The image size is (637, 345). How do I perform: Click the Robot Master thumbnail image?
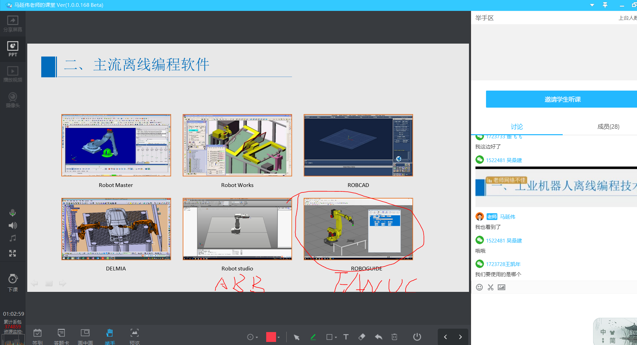pos(116,145)
